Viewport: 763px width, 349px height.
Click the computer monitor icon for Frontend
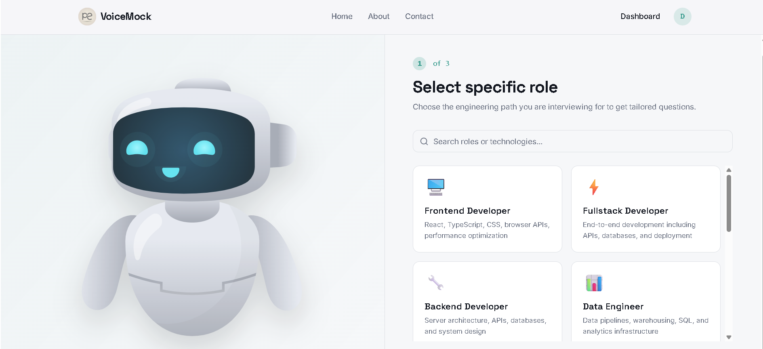pos(436,187)
